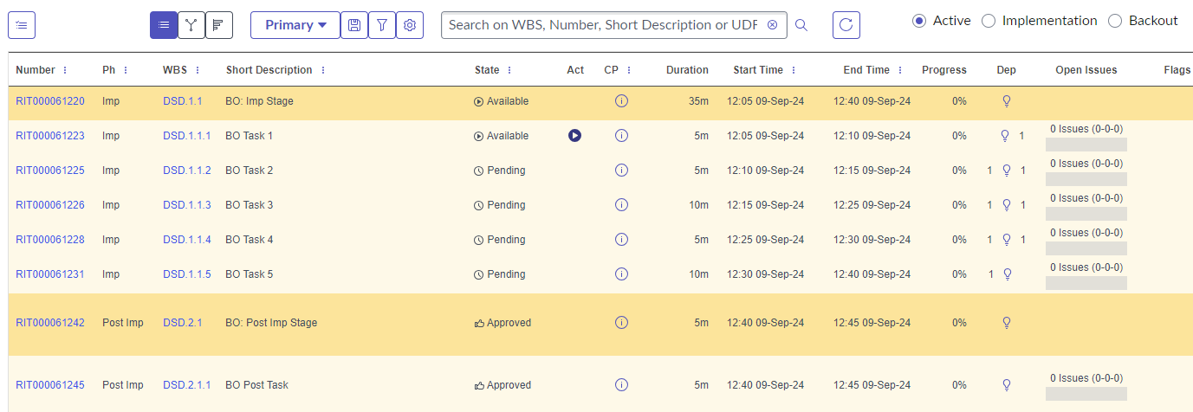The width and height of the screenshot is (1193, 412).
Task: Click the search magnifier icon
Action: click(801, 25)
